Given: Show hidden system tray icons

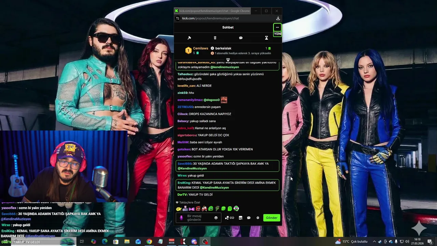Looking at the screenshot, I should (x=374, y=242).
